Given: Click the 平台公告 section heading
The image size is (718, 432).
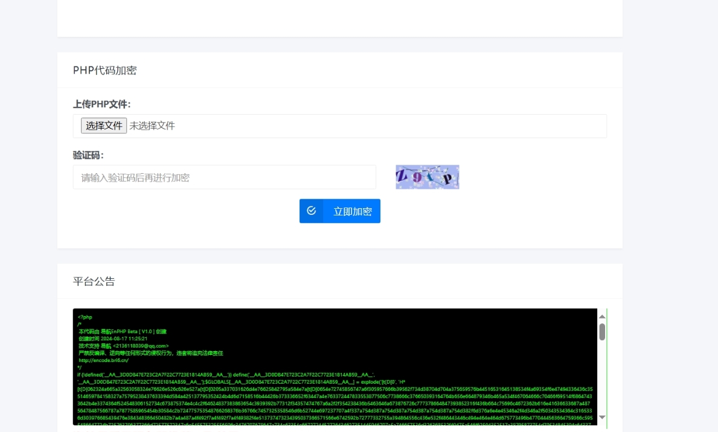Looking at the screenshot, I should tap(94, 281).
